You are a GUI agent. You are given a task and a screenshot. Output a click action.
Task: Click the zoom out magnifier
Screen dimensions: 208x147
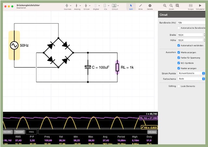click(171, 6)
